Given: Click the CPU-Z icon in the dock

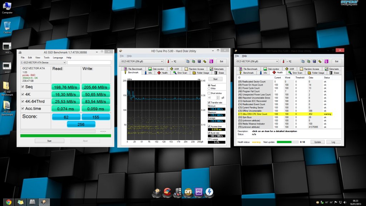Looking at the screenshot, I should tap(199, 192).
